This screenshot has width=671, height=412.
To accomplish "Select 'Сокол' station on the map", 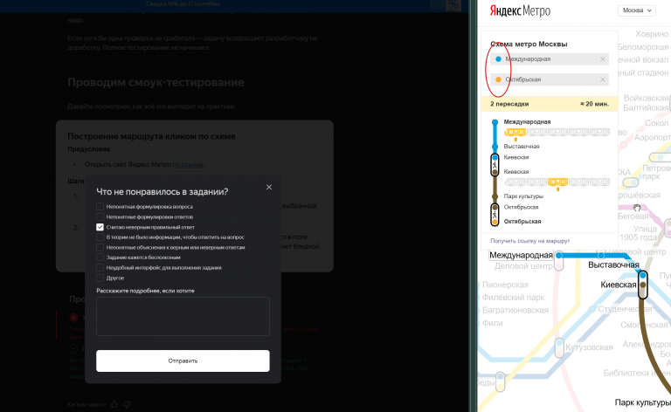I will [x=656, y=123].
